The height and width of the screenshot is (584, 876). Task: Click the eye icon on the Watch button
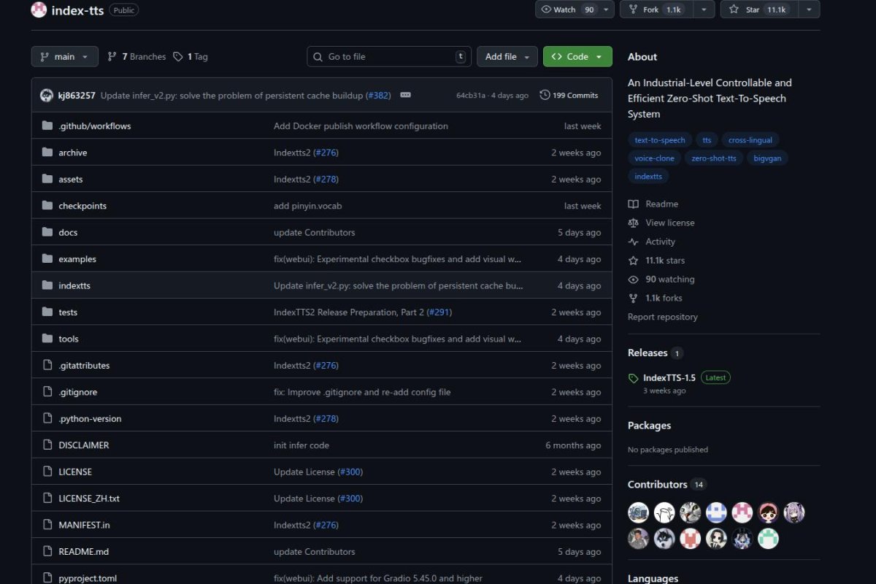546,9
